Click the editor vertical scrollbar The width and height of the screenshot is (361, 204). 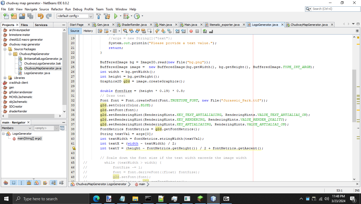click(x=354, y=96)
